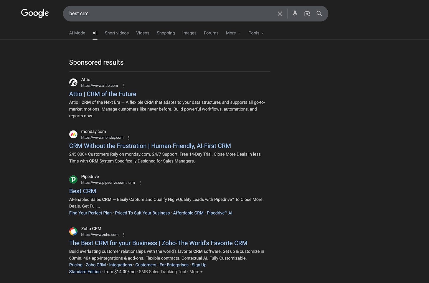This screenshot has width=429, height=283.
Task: Click the https://www.attio.com URL text
Action: pyautogui.click(x=100, y=86)
